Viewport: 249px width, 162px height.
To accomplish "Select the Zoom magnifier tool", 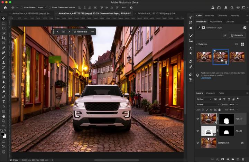I will click(x=3, y=121).
